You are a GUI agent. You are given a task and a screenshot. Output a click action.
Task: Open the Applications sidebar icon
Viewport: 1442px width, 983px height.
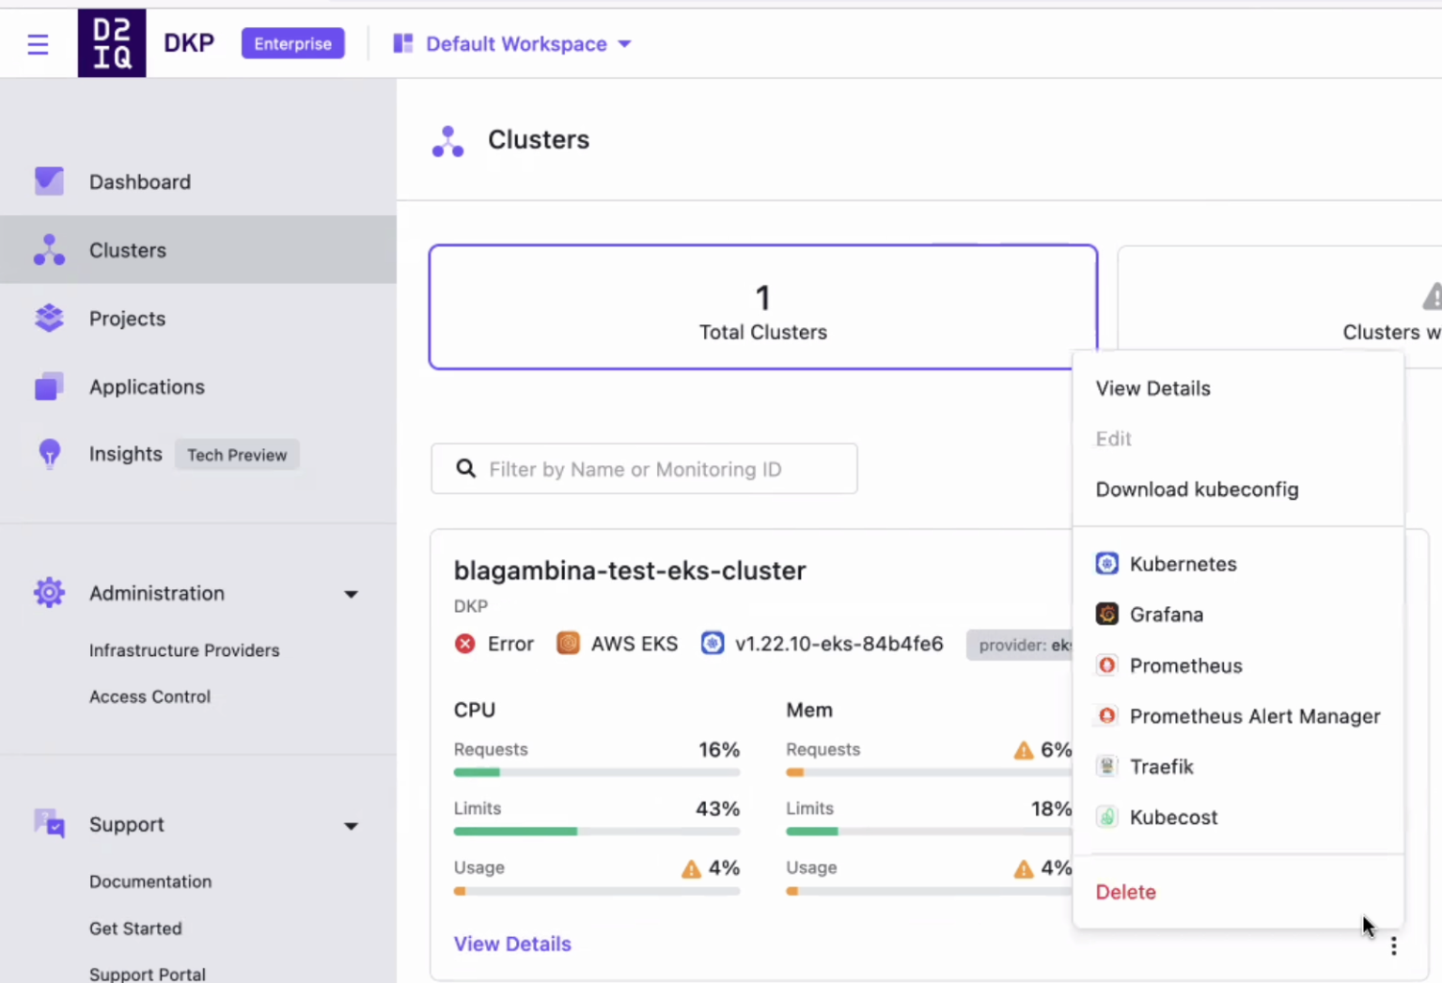pos(49,386)
